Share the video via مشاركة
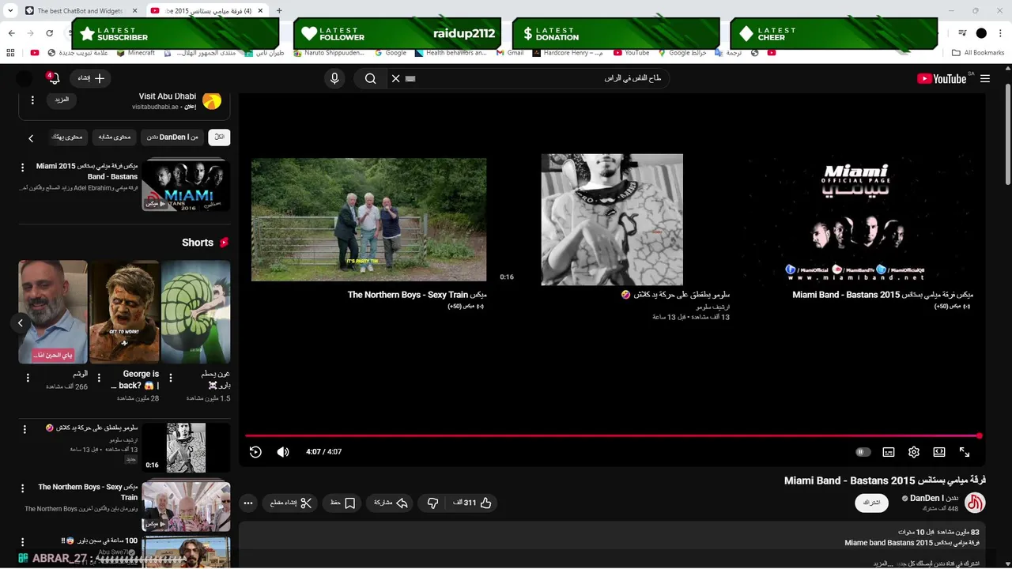1012x569 pixels. click(x=390, y=503)
